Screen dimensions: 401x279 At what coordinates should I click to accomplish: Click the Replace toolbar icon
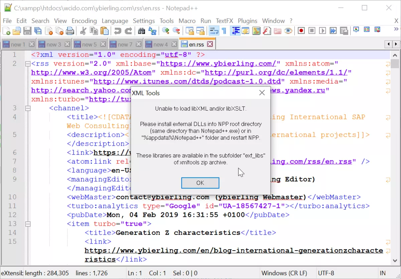coord(152,31)
